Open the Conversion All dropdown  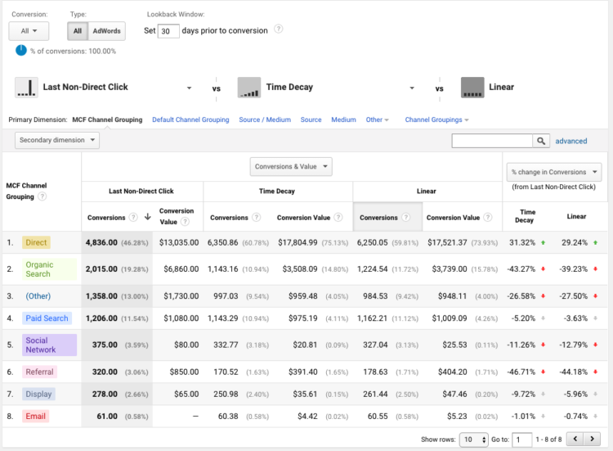[x=29, y=31]
